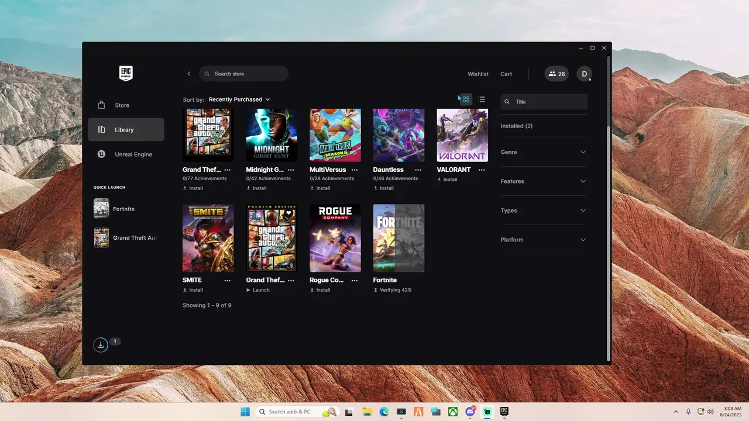Screen dimensions: 749x421
Task: Open Unreal Engine section in sidebar
Action: (126, 154)
